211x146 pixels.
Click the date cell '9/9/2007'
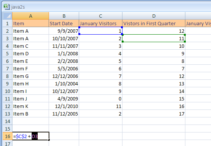64,31
